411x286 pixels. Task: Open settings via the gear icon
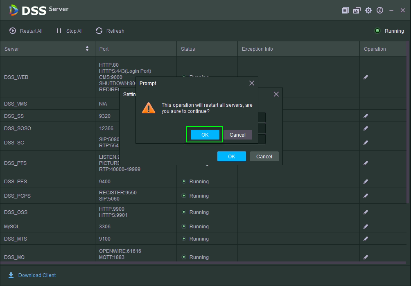368,10
